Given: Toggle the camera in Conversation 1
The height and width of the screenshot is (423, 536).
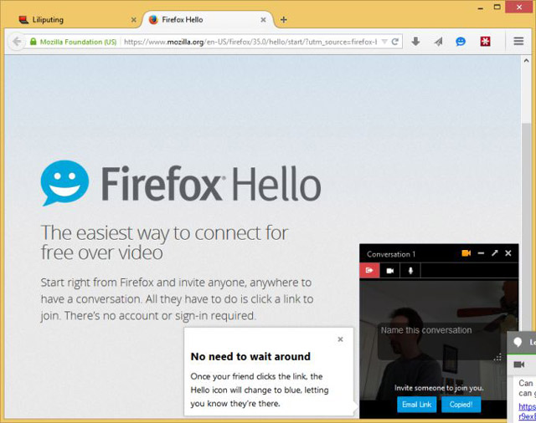Looking at the screenshot, I should coord(390,271).
